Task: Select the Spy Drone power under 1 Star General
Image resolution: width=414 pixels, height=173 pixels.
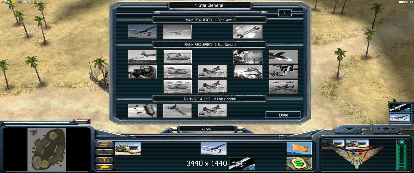Action: point(142,31)
